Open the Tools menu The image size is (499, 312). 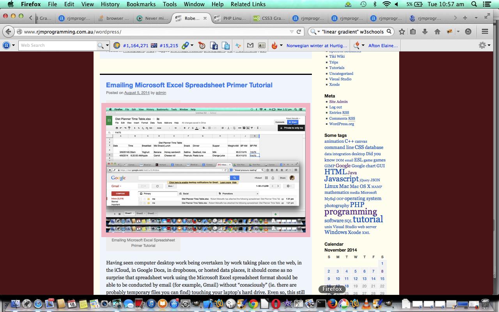click(x=170, y=4)
